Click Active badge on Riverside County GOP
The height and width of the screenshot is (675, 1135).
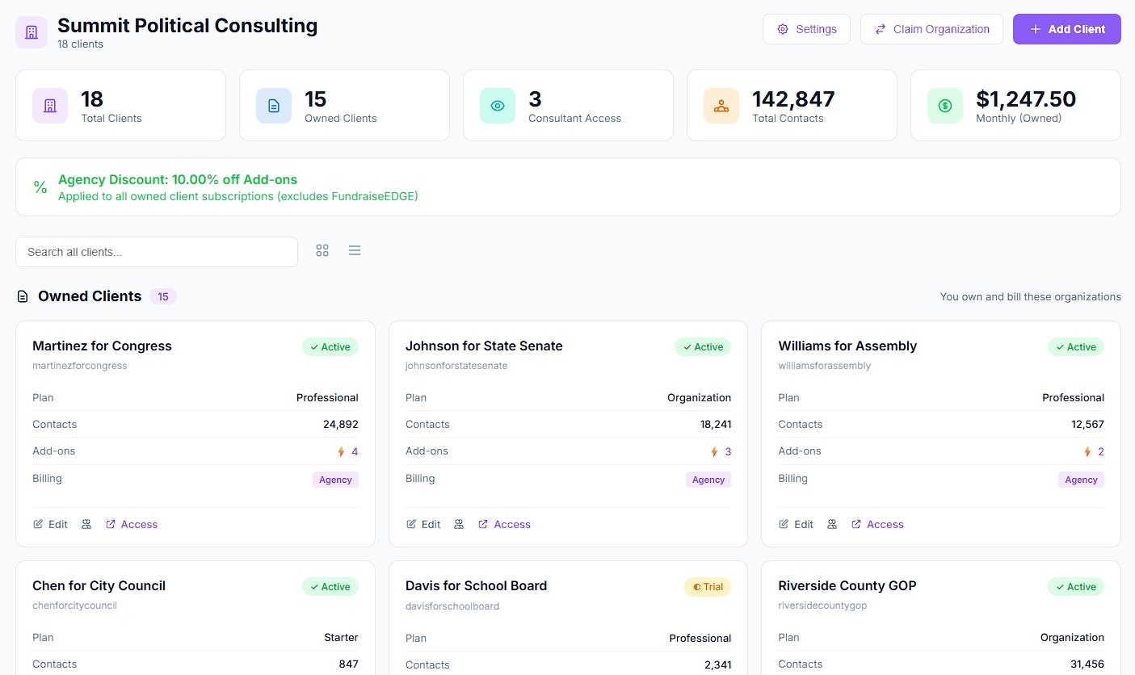click(x=1076, y=587)
